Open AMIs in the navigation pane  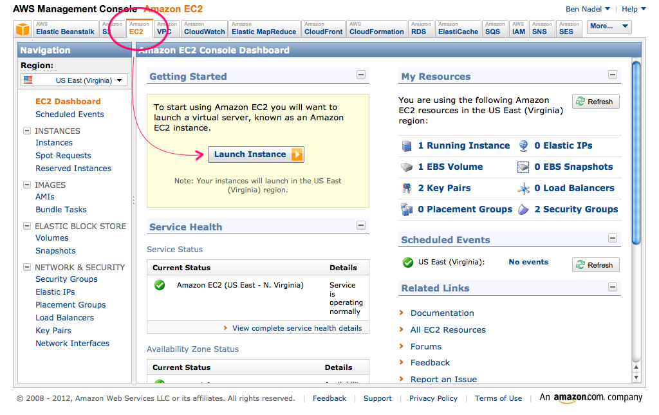point(45,197)
